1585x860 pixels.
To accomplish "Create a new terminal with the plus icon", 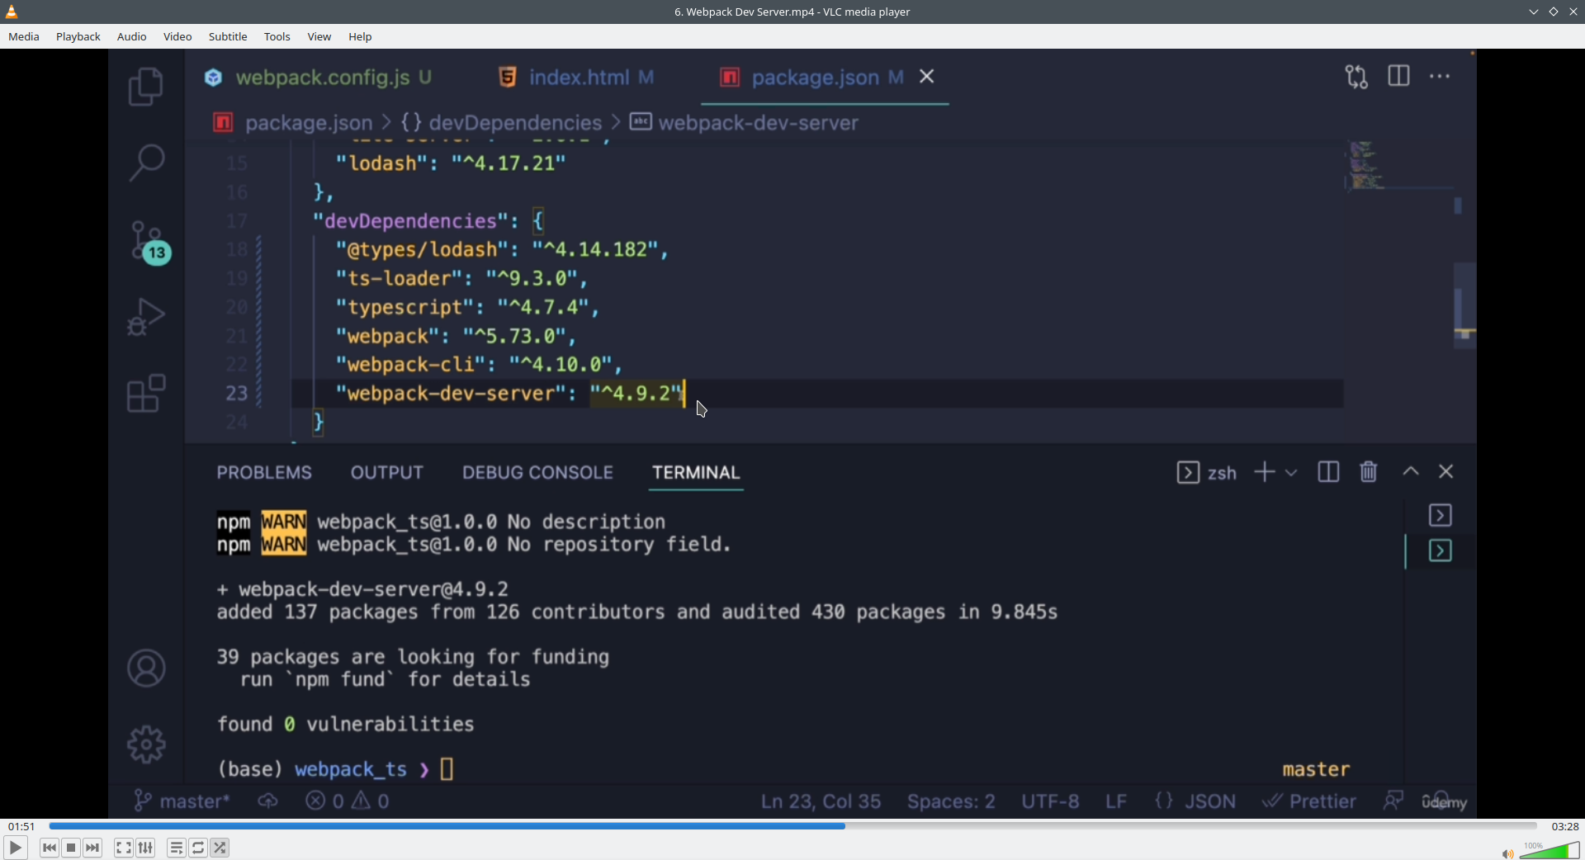I will coord(1265,472).
